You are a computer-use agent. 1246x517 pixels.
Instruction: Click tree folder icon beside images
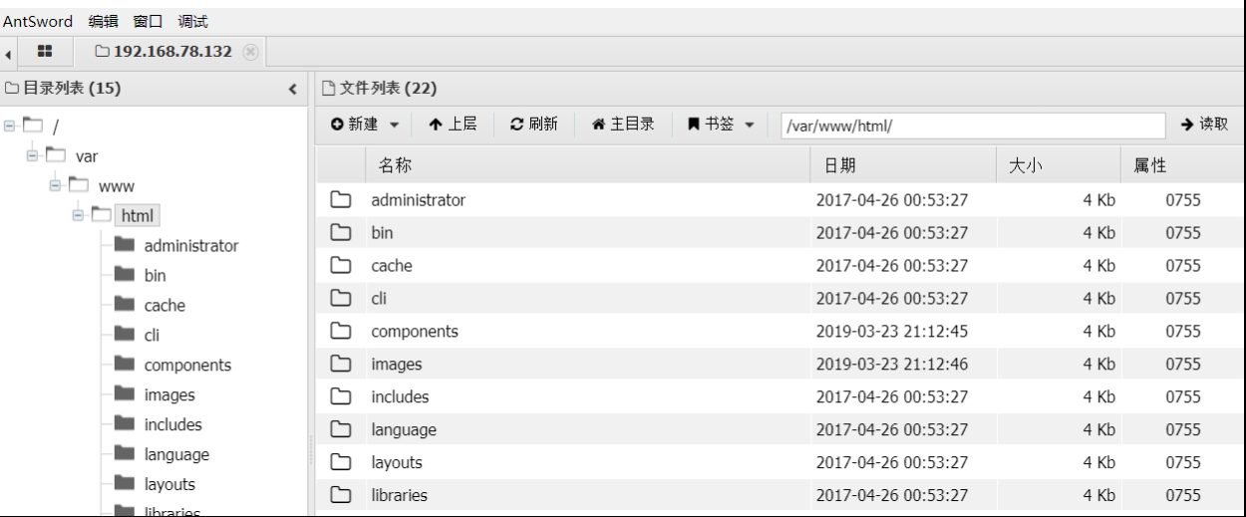pos(125,394)
